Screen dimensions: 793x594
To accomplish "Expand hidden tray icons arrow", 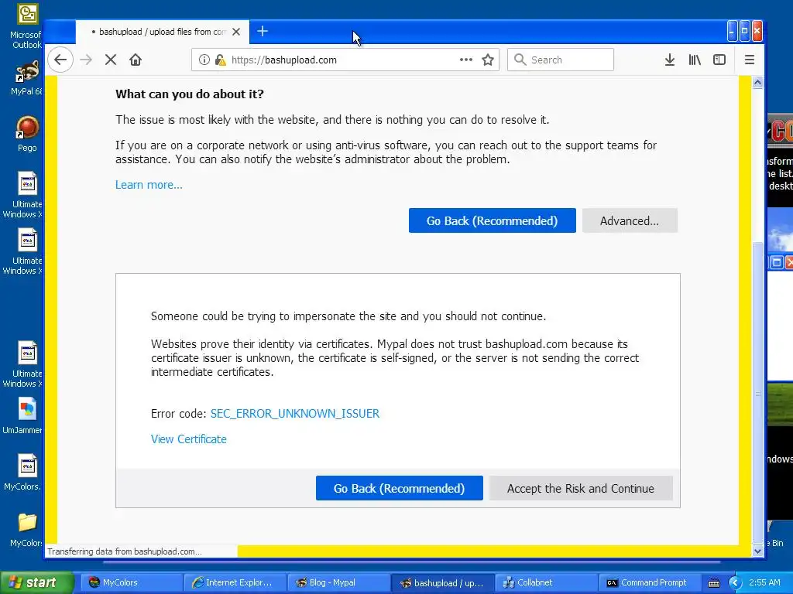I will coord(734,583).
